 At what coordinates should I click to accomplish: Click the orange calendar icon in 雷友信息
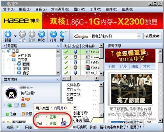click(x=23, y=105)
